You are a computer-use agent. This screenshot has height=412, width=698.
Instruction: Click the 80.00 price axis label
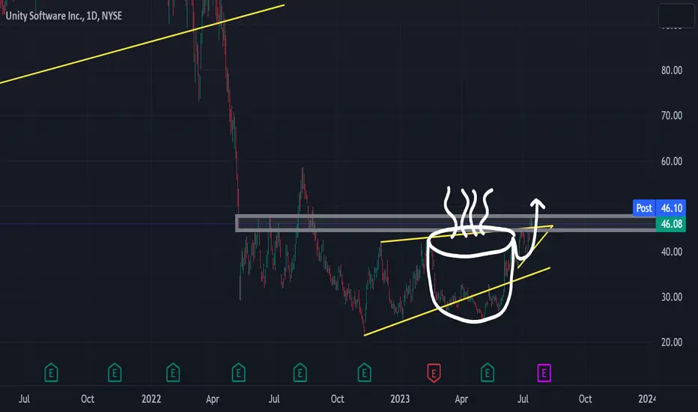tap(671, 70)
